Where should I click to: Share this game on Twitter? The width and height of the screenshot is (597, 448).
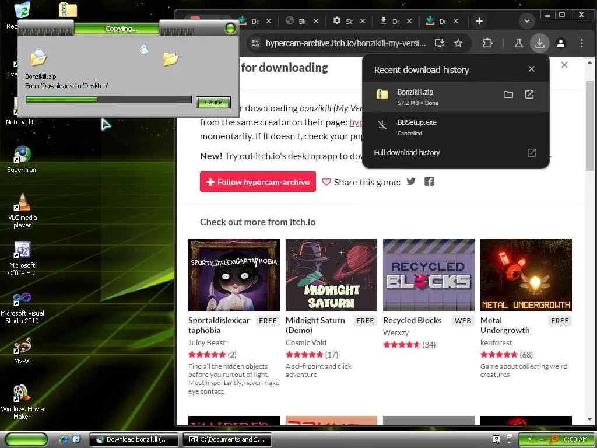coord(411,182)
